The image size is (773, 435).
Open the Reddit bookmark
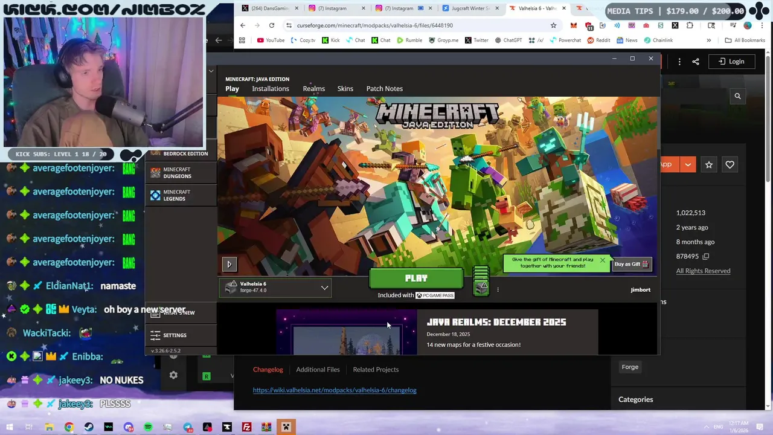click(x=598, y=40)
